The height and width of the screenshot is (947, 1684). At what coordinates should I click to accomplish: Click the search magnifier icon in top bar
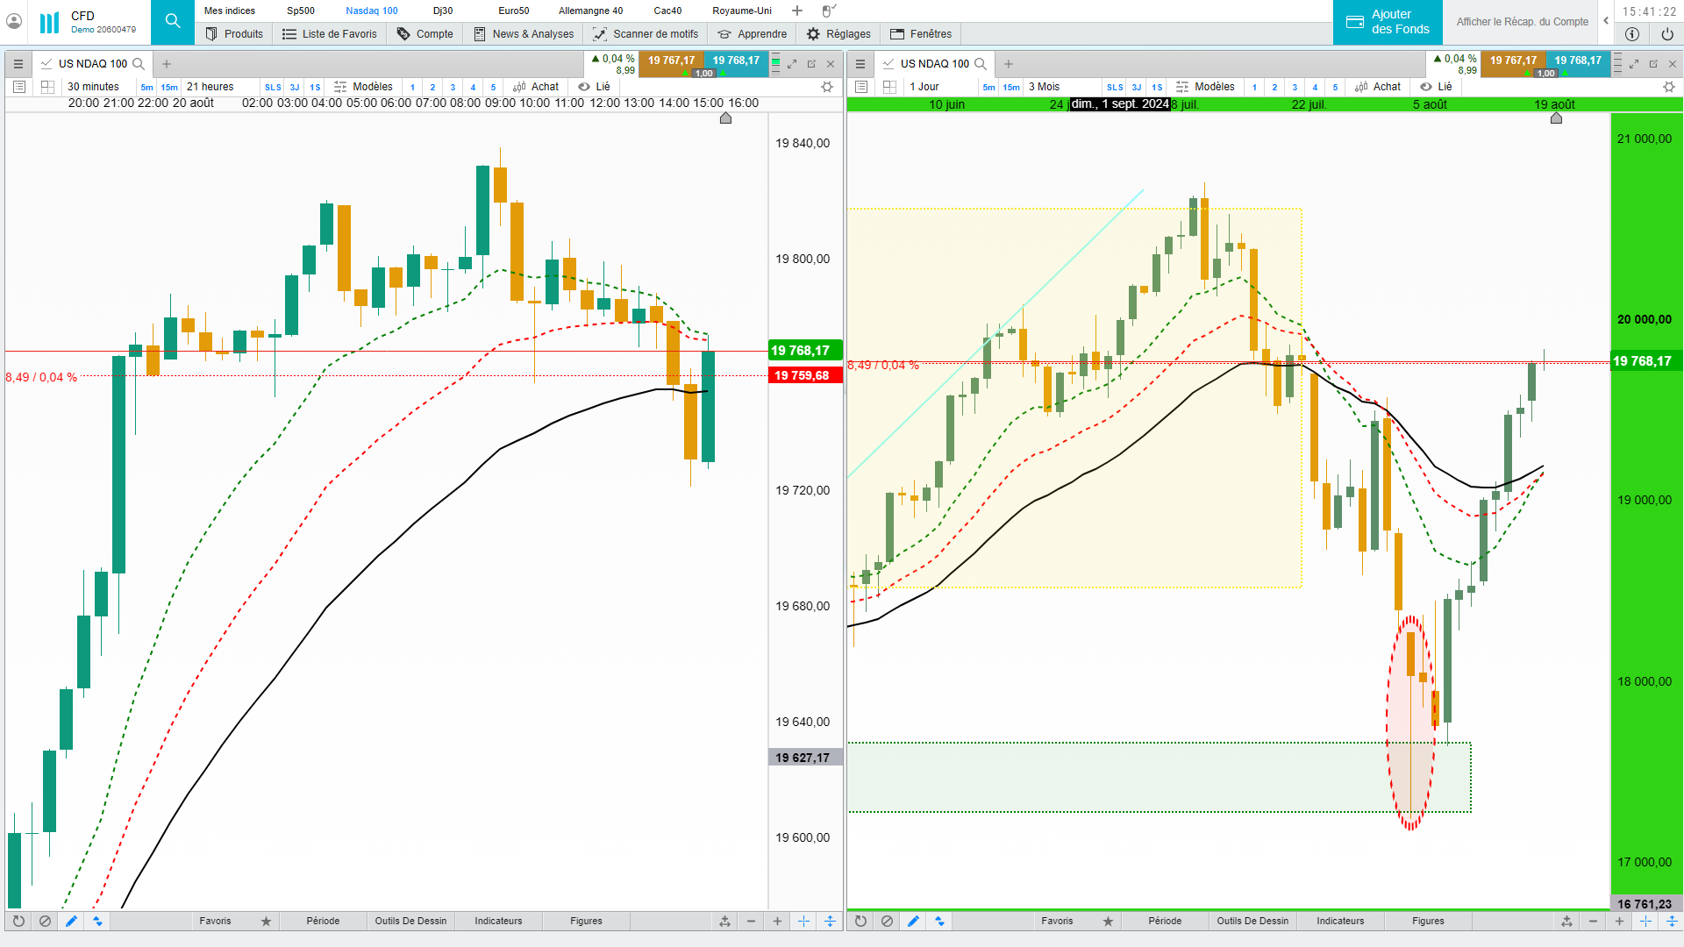173,22
